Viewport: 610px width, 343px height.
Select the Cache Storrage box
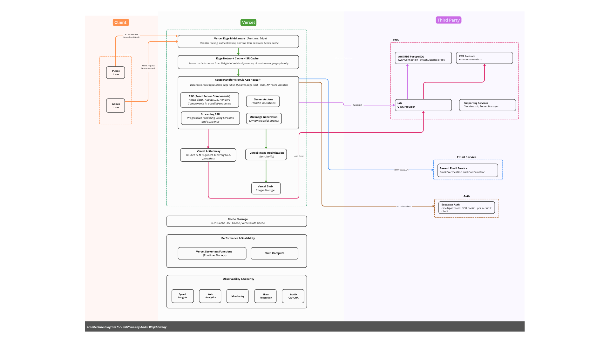point(237,221)
